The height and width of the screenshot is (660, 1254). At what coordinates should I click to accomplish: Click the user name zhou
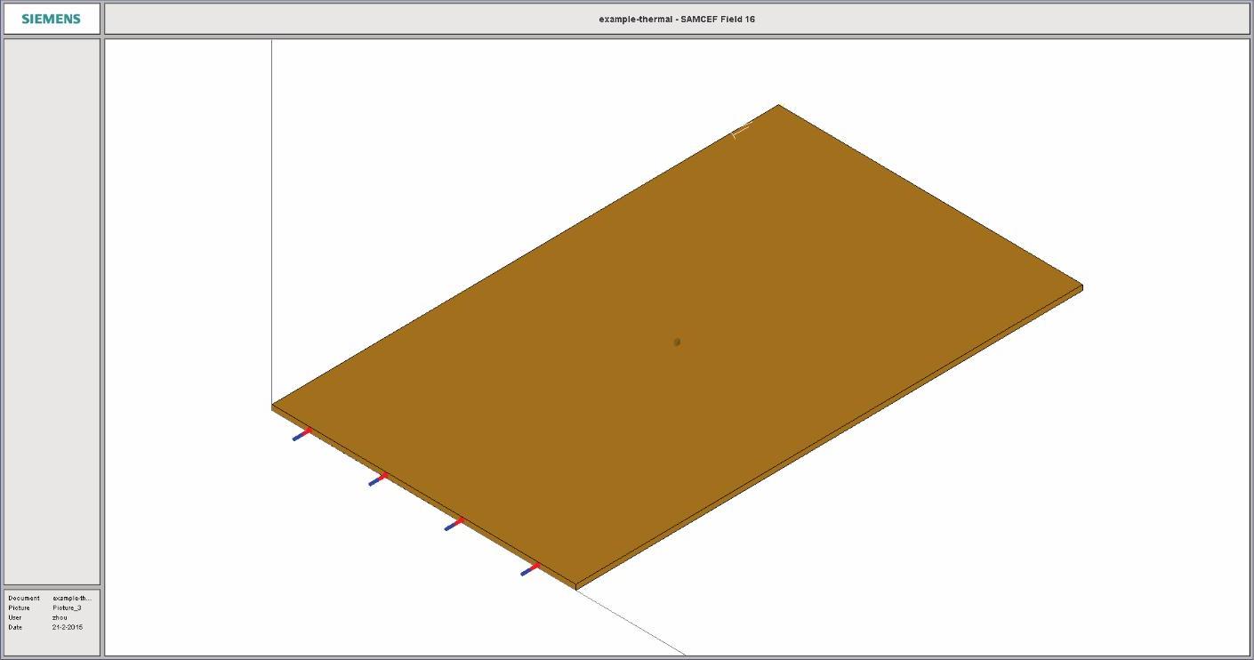tap(60, 617)
